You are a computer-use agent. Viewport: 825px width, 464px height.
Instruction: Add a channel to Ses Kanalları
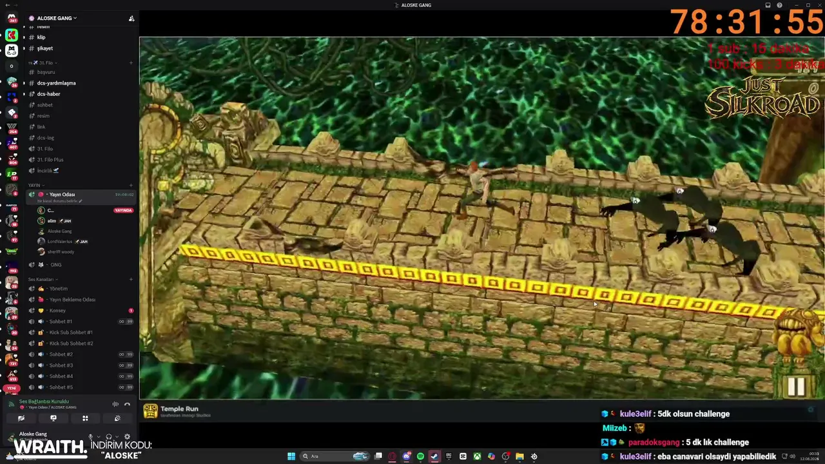pyautogui.click(x=131, y=279)
